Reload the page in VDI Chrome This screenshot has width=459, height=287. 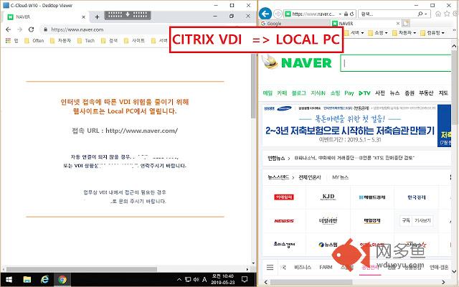(32, 29)
